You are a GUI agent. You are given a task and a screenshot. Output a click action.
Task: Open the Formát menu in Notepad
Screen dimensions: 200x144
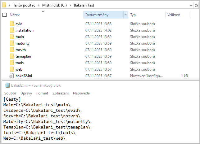coord(42,93)
